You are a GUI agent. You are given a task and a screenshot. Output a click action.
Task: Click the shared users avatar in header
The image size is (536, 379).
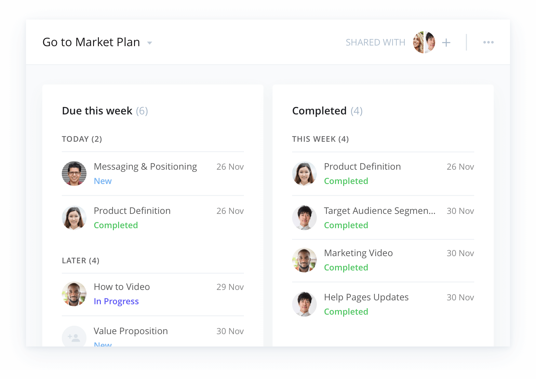point(424,42)
